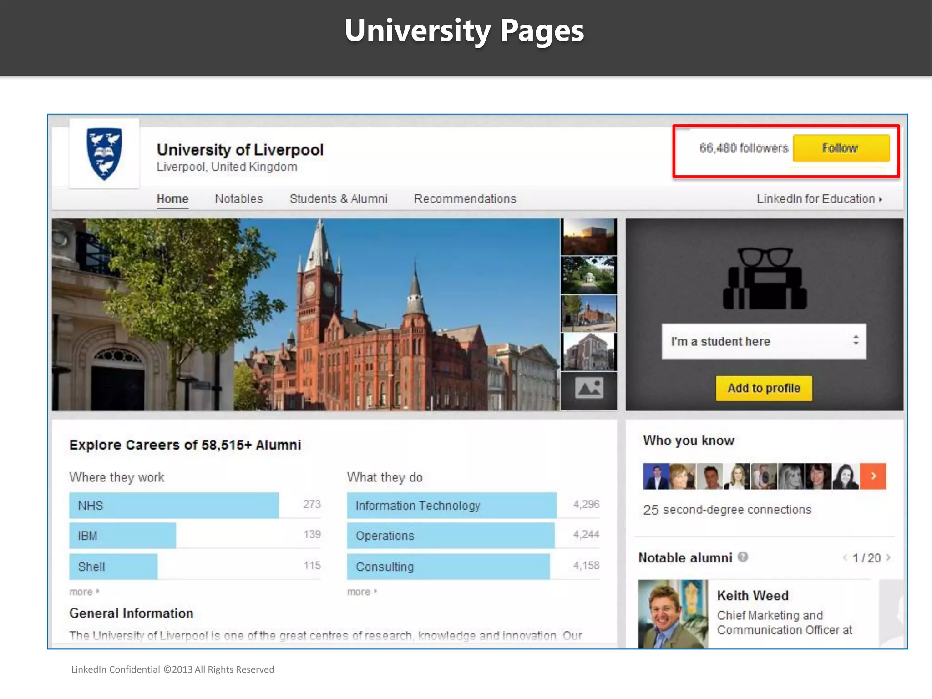This screenshot has width=932, height=699.
Task: Click the IBM employer bar
Action: coord(122,536)
